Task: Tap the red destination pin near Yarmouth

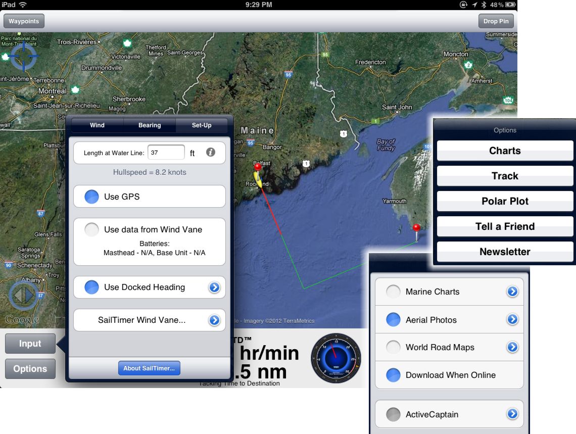Action: (x=416, y=232)
